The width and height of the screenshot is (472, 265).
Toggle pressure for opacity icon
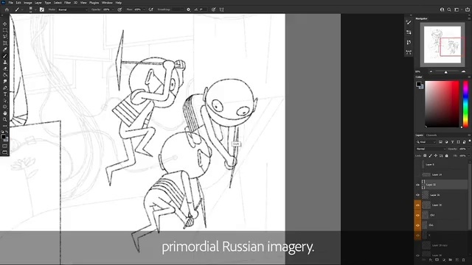(x=119, y=10)
